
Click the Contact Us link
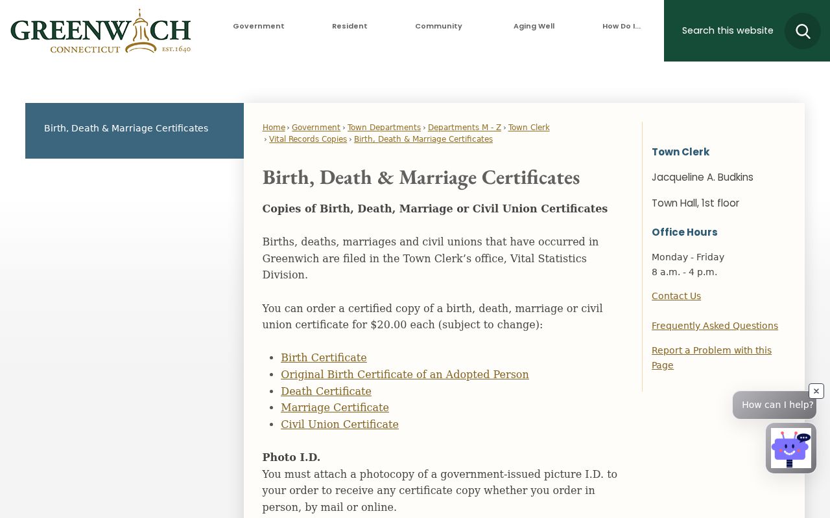(676, 296)
